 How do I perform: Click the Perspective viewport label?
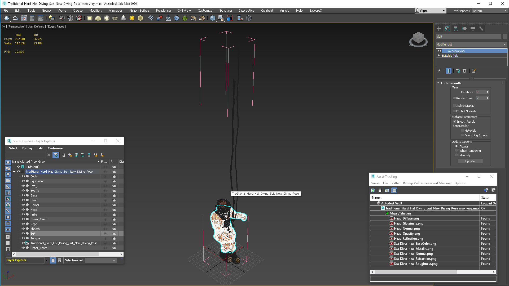pyautogui.click(x=16, y=26)
